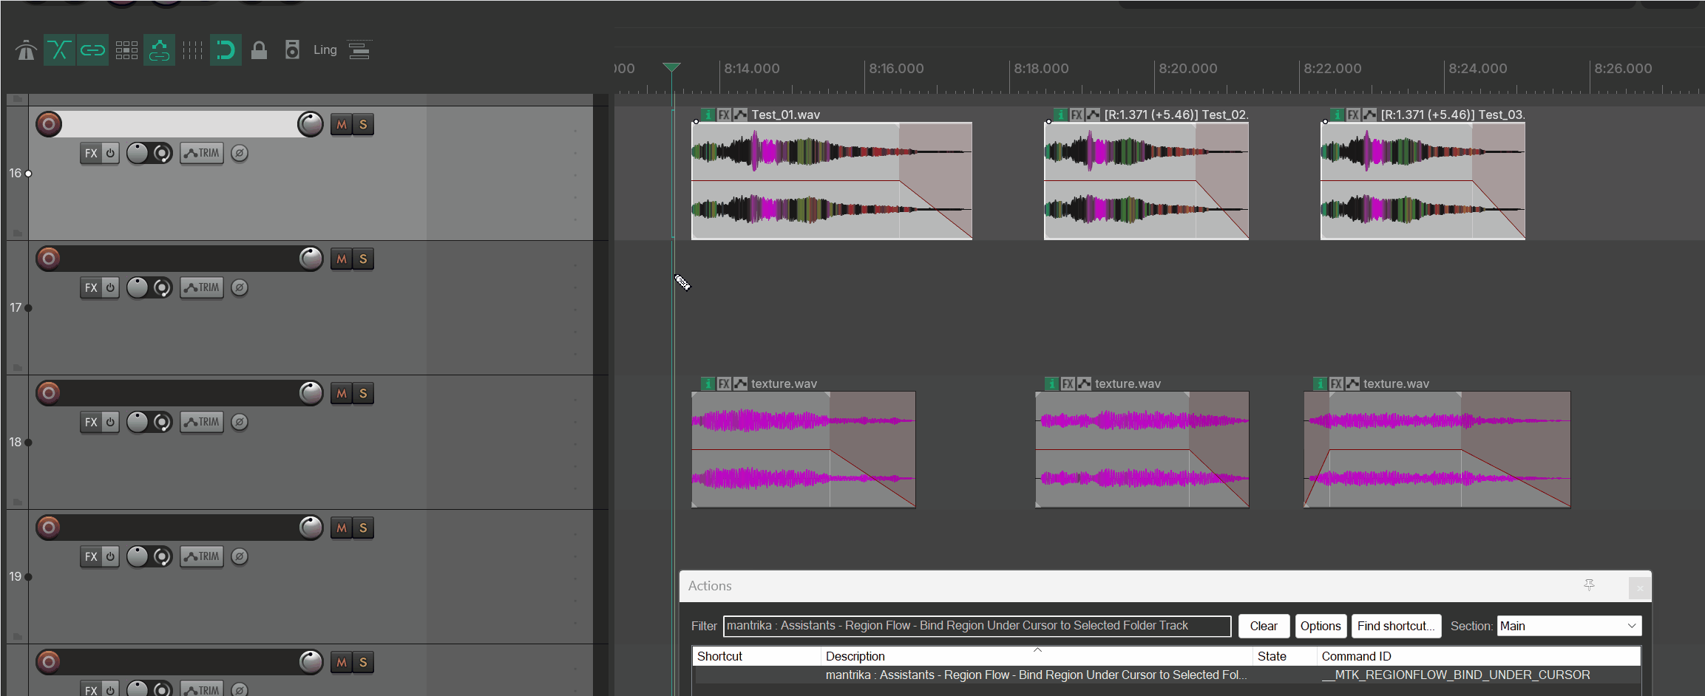
Task: Open Options menu in Actions window
Action: [x=1321, y=626]
